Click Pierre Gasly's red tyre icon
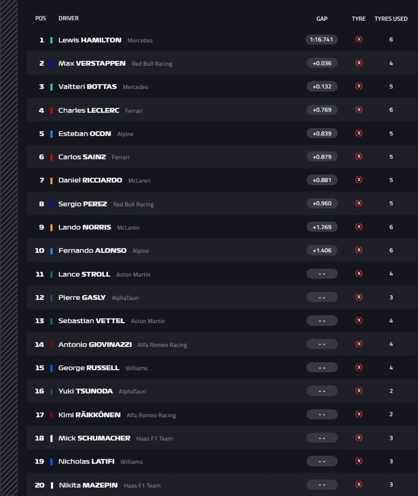This screenshot has height=496, width=418. (x=359, y=297)
